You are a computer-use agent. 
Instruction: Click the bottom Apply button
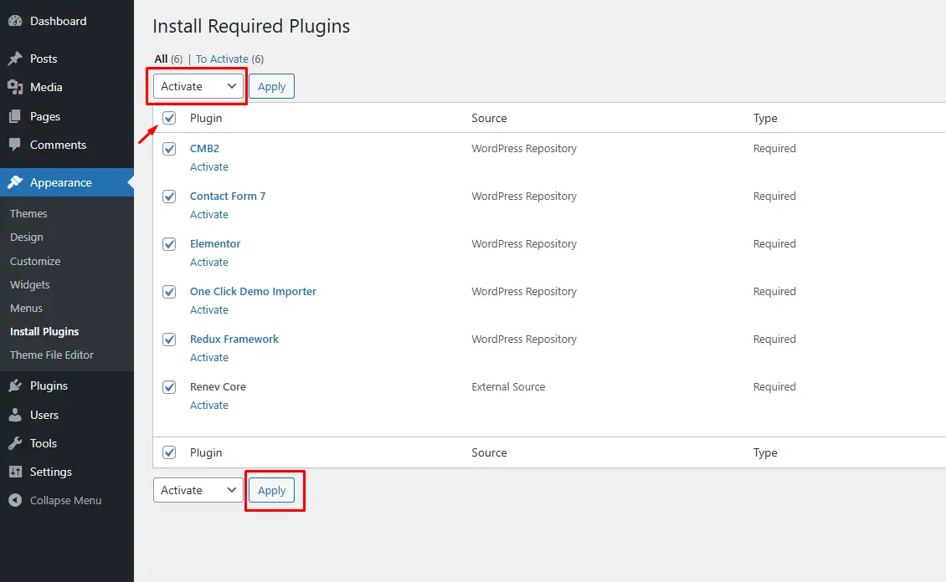tap(271, 490)
